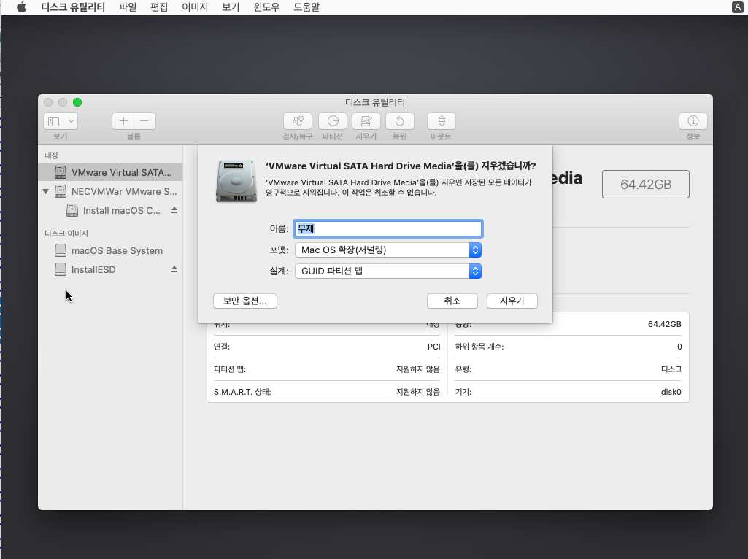Click the remove volume minus icon
Viewport: 748px width, 559px height.
[x=144, y=121]
